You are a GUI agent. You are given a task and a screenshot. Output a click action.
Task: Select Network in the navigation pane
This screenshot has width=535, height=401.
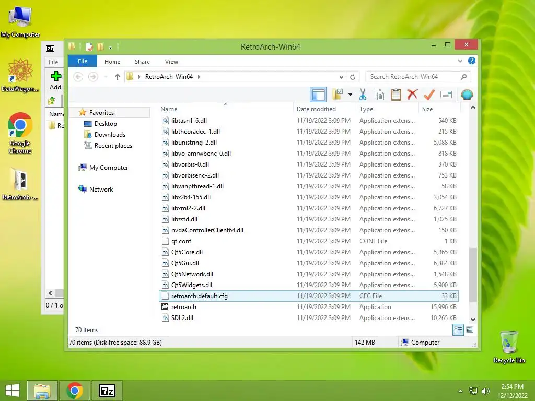(101, 189)
